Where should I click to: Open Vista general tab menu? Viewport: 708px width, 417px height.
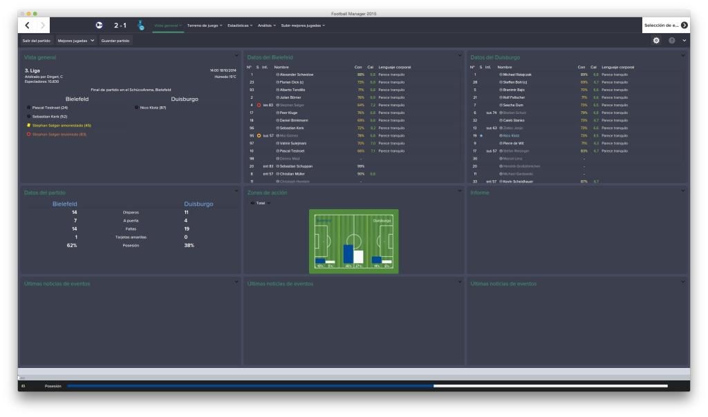click(x=168, y=26)
